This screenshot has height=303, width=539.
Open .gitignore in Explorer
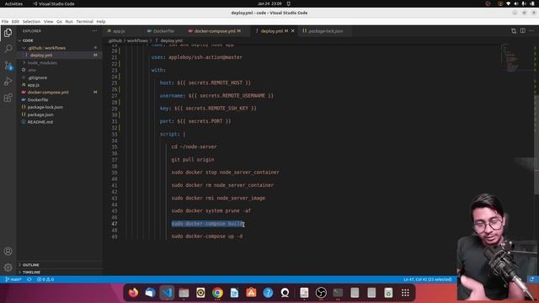59,77
